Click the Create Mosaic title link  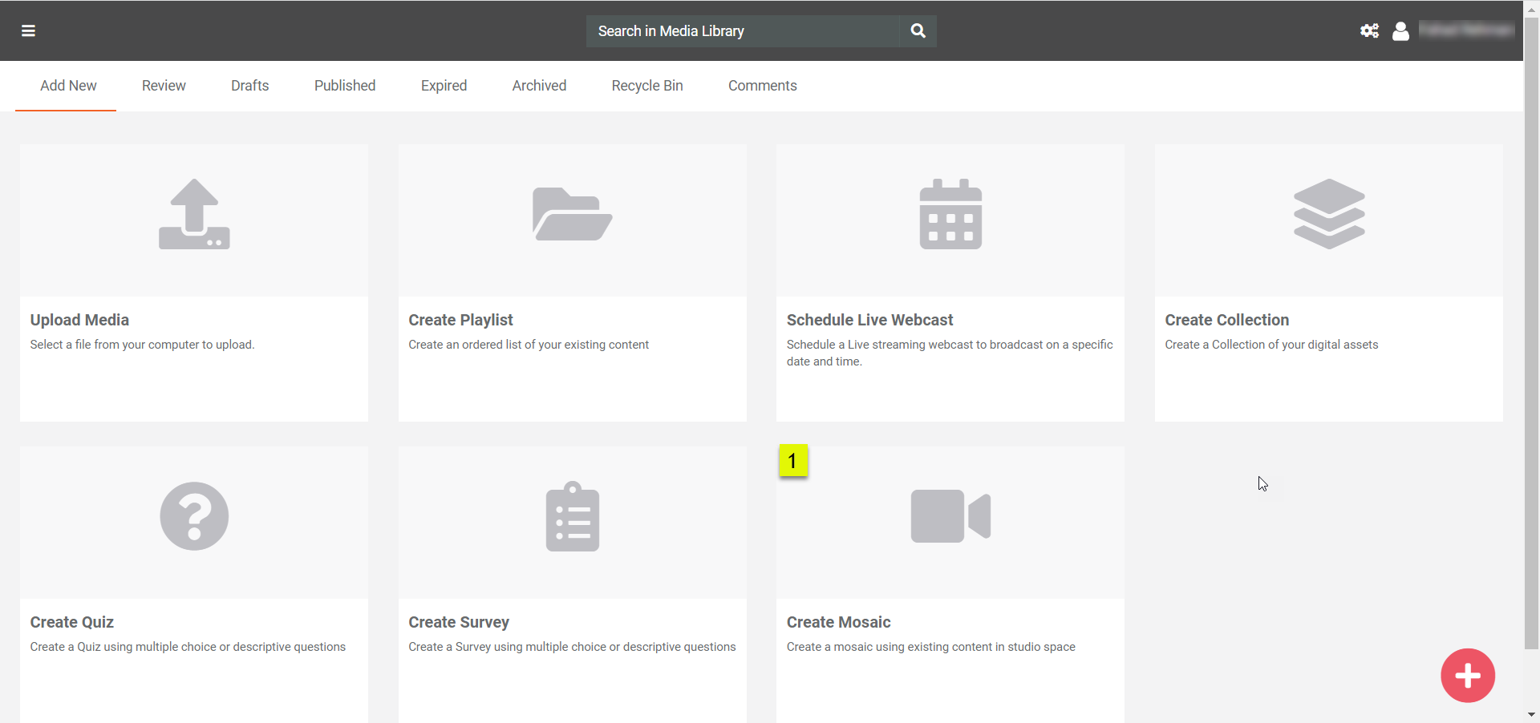click(838, 622)
